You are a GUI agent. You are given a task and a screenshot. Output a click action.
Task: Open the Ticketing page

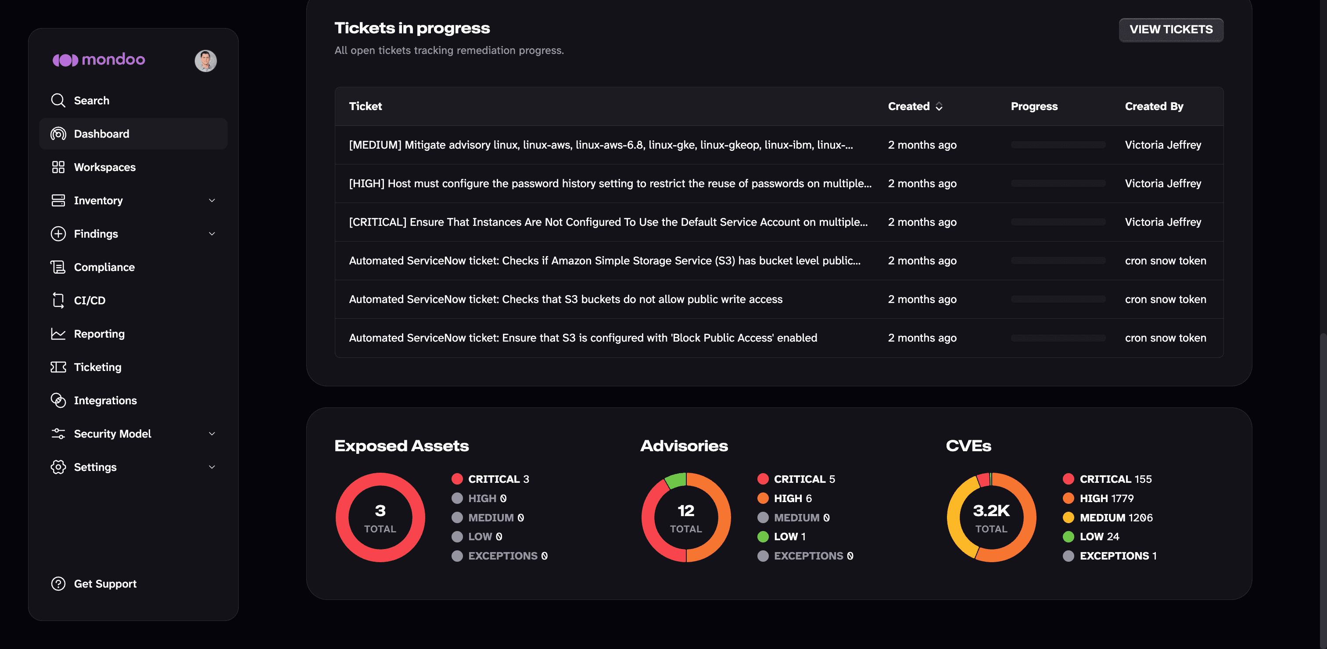click(x=133, y=367)
